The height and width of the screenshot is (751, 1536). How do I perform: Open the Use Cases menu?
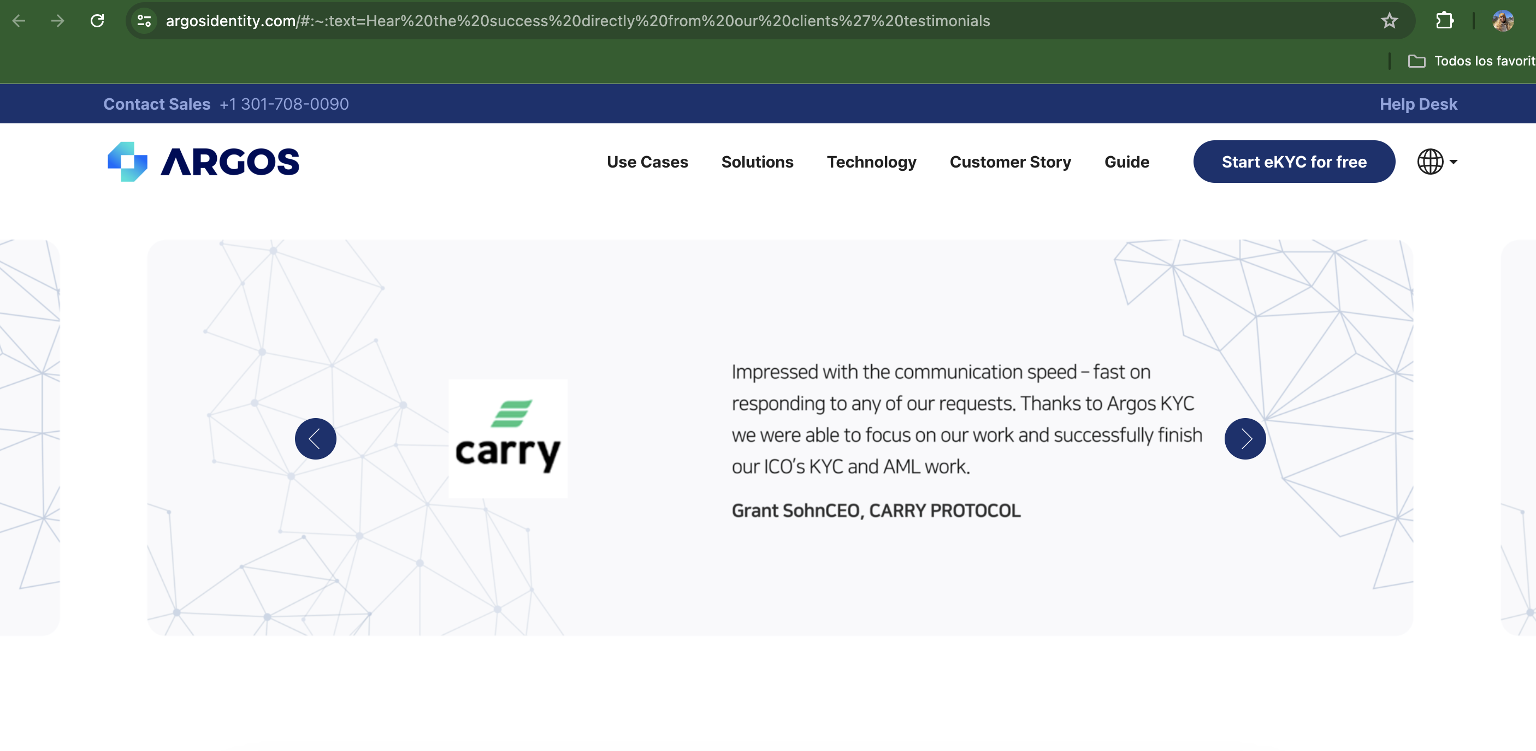click(x=647, y=162)
